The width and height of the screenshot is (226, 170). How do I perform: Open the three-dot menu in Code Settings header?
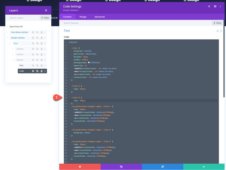(x=220, y=6)
